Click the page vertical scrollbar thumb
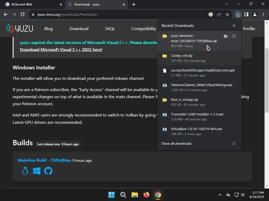 (x=267, y=80)
